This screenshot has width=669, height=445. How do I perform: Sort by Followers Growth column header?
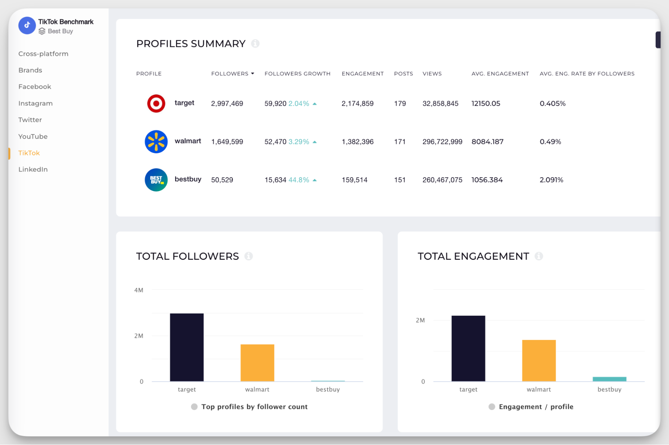click(x=298, y=74)
